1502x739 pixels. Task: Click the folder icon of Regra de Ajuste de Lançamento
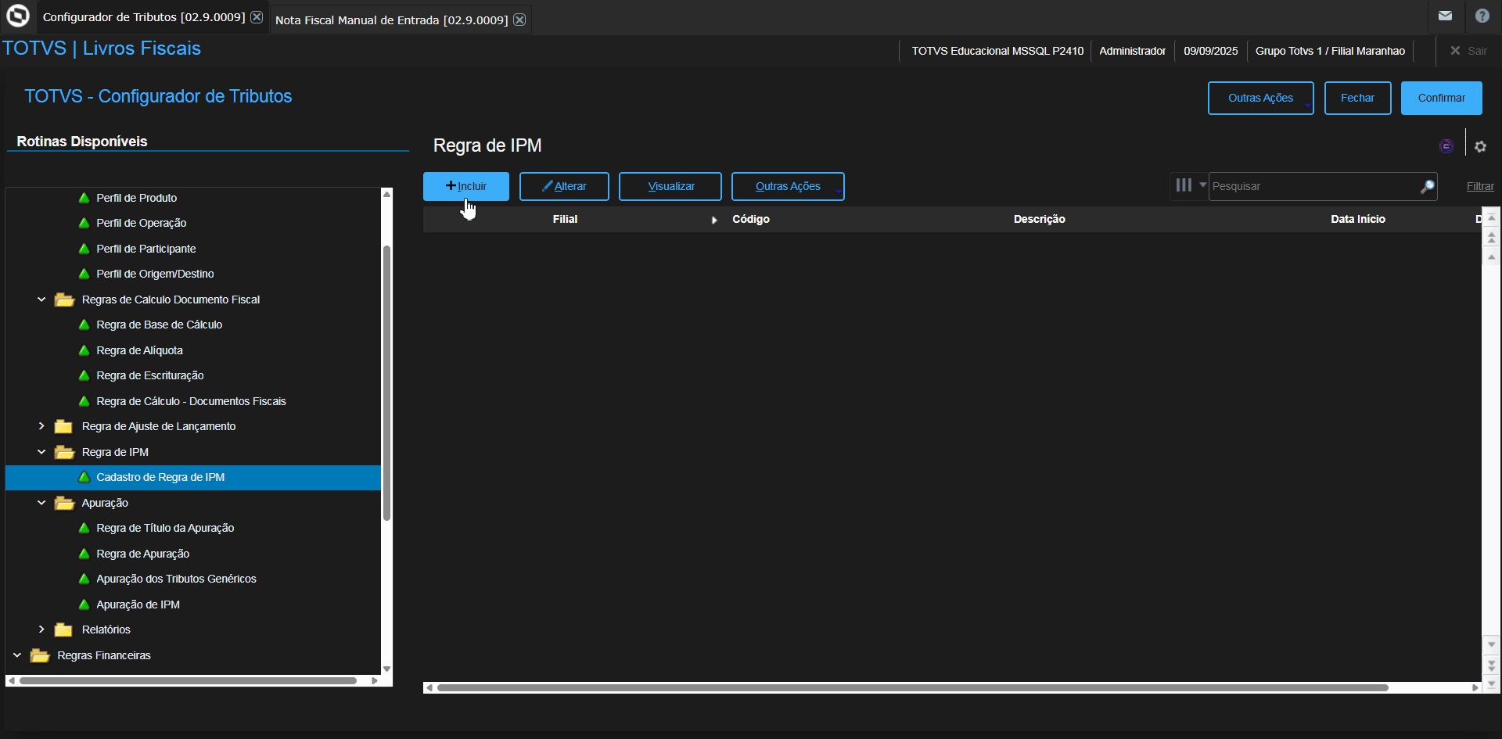63,426
